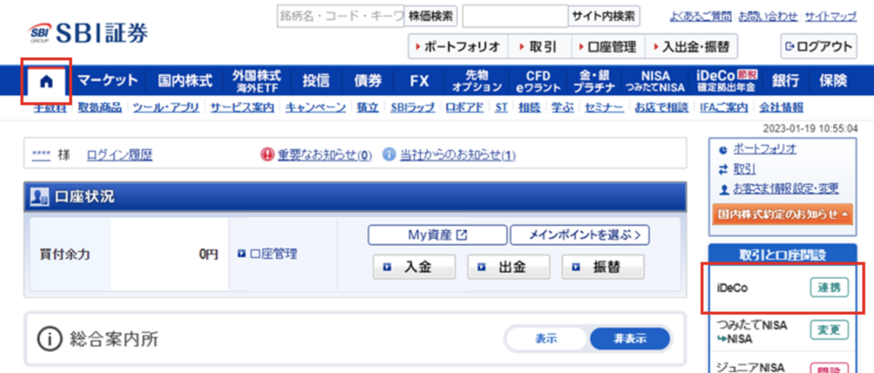Open the iDeCo 確定拠出年金 tab
This screenshot has width=874, height=373.
pyautogui.click(x=725, y=81)
